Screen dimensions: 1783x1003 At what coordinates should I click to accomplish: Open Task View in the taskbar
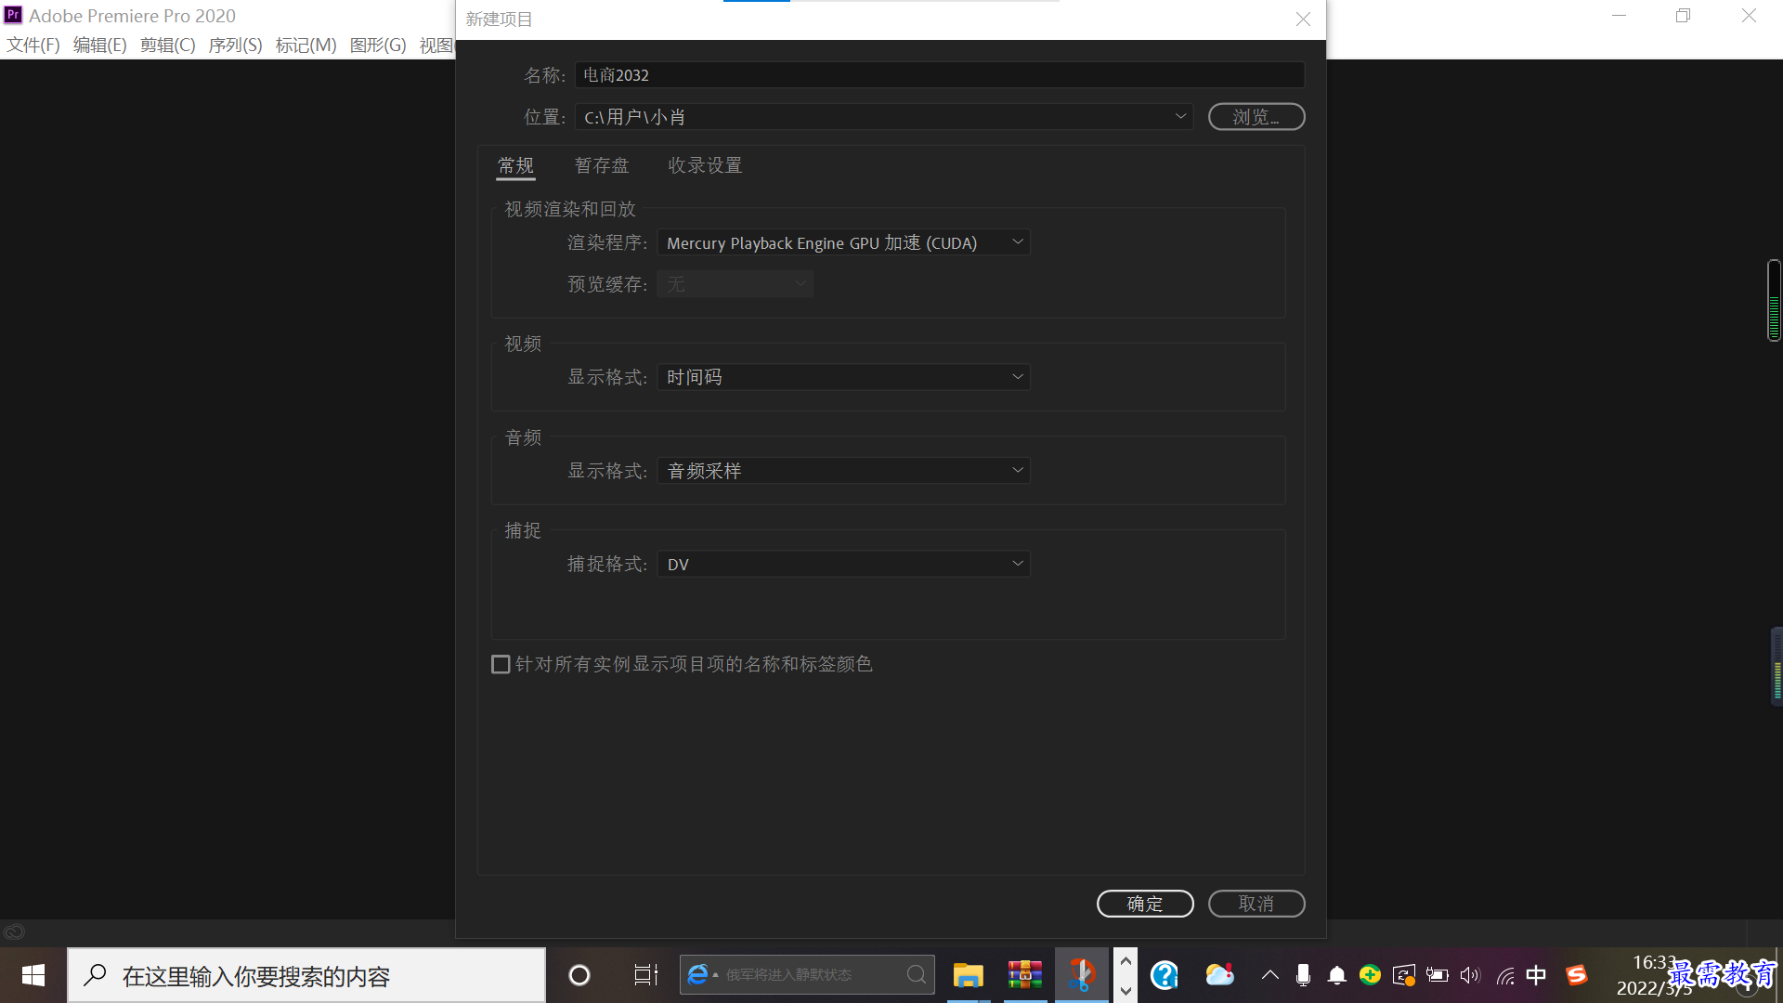(x=645, y=975)
